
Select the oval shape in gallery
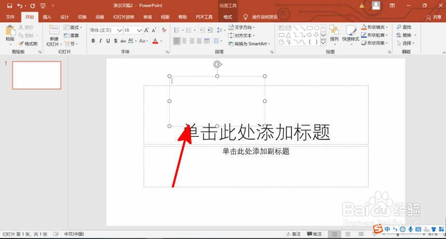(316, 28)
